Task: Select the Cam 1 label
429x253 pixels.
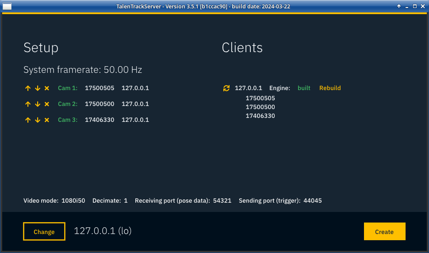Action: click(x=68, y=88)
